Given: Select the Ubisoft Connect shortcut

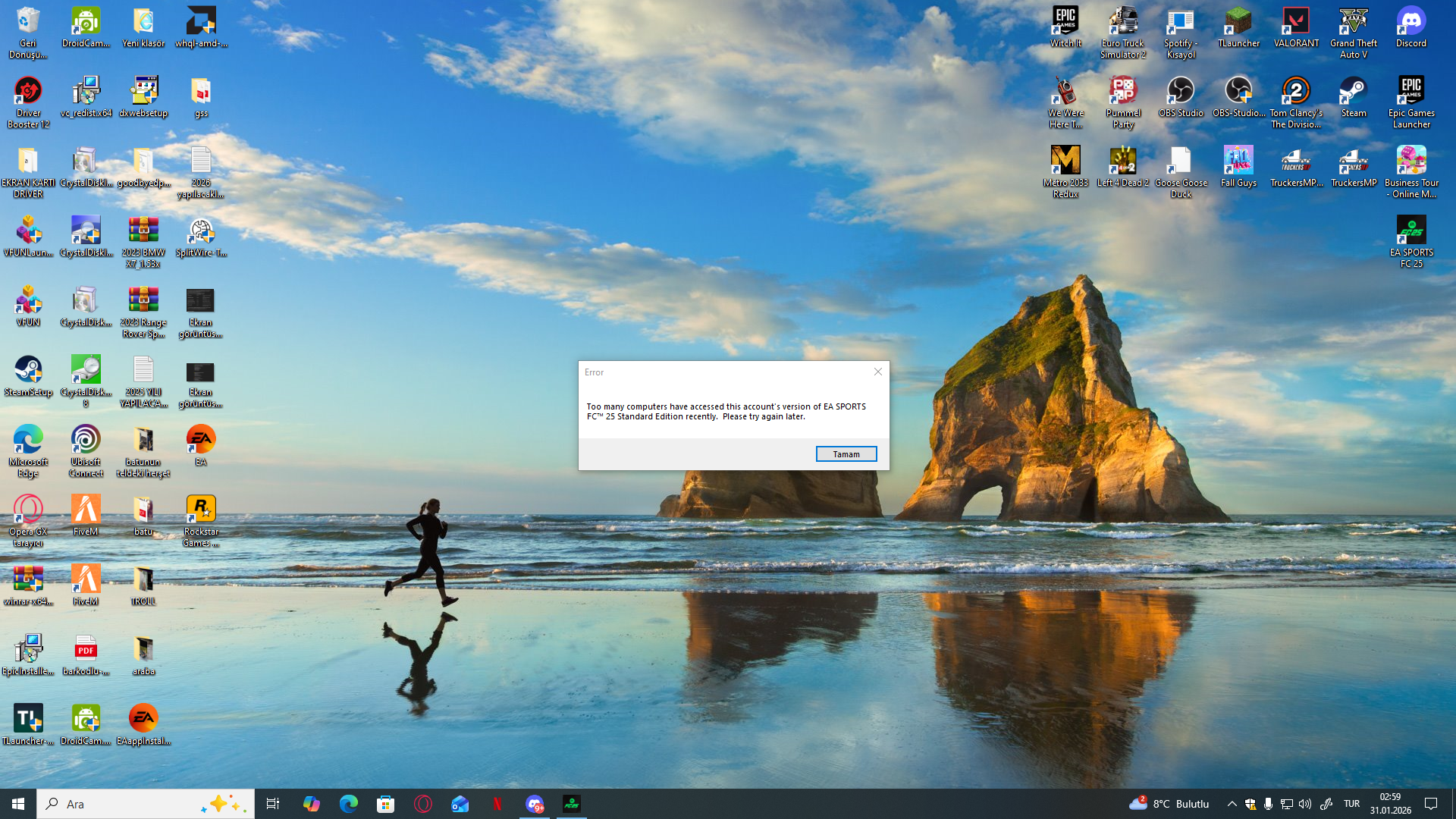Looking at the screenshot, I should [x=86, y=451].
